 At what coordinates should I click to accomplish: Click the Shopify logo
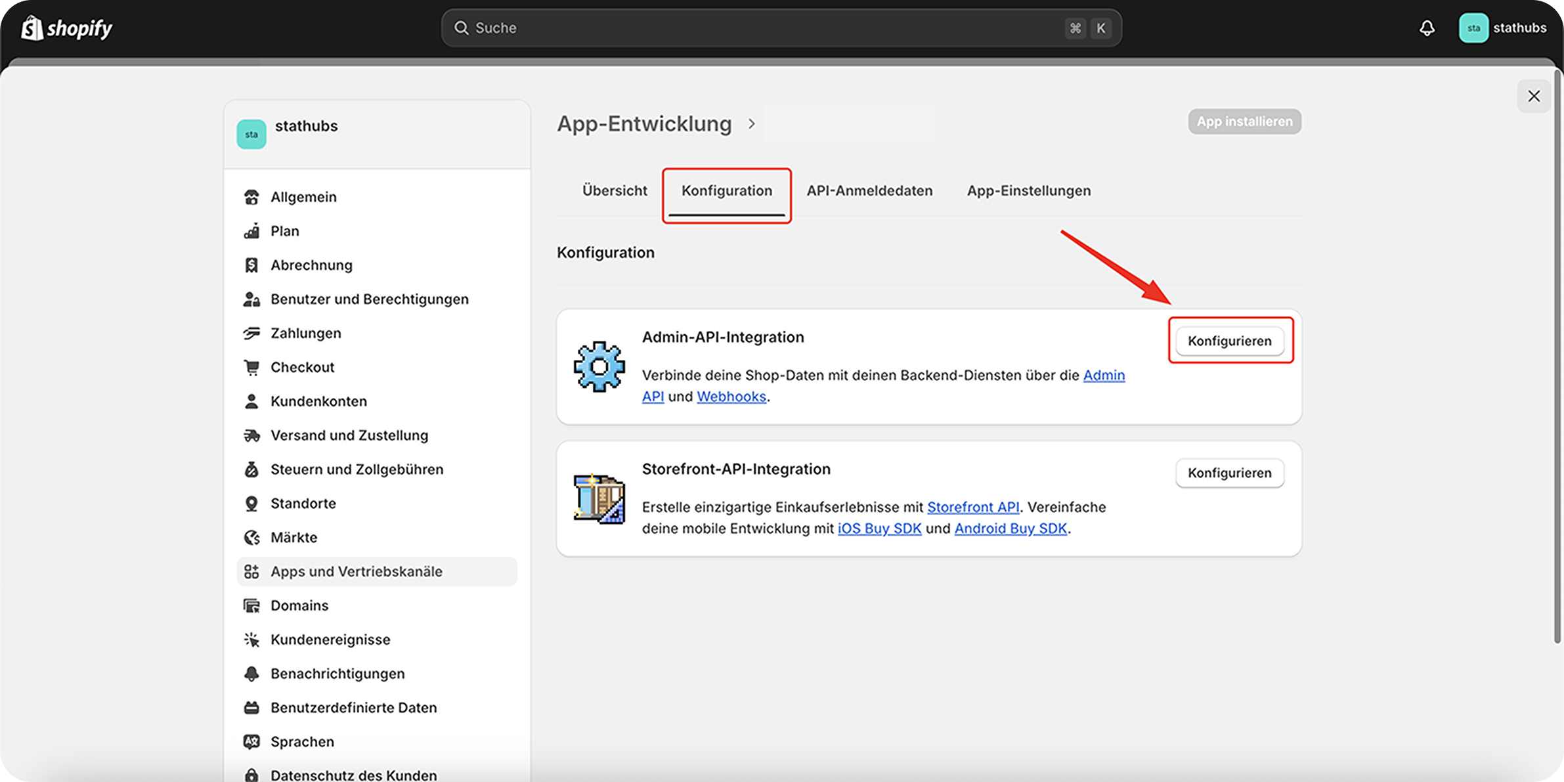pos(66,28)
